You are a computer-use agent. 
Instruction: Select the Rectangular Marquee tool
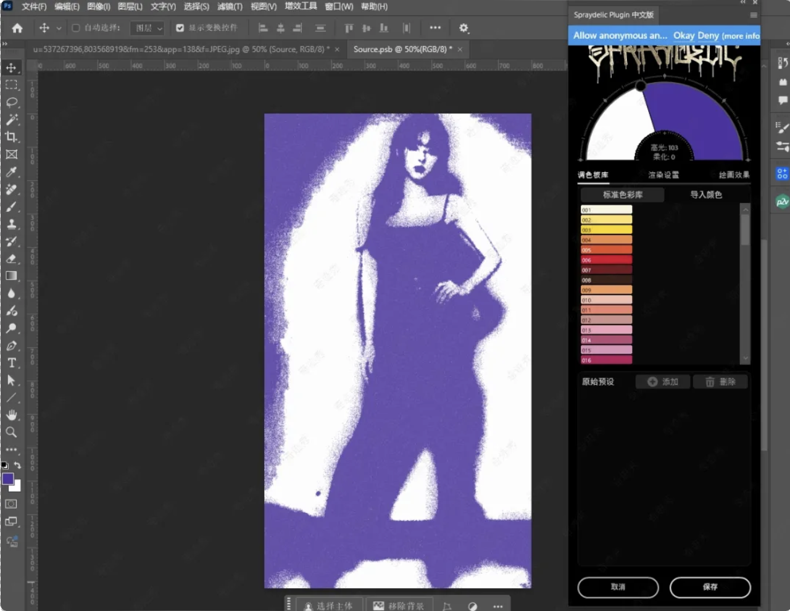click(x=11, y=85)
